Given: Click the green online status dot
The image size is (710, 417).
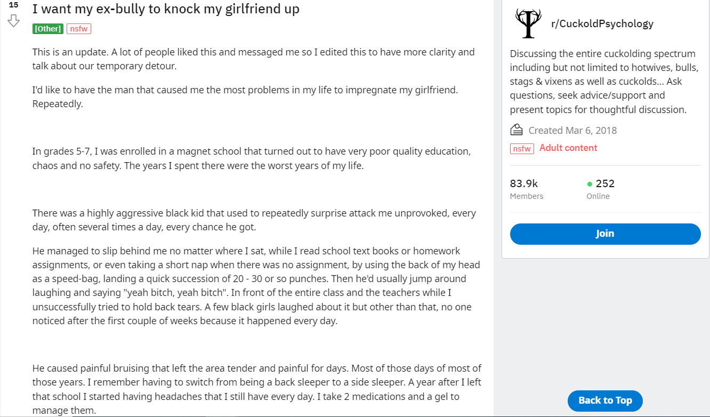Looking at the screenshot, I should (590, 184).
